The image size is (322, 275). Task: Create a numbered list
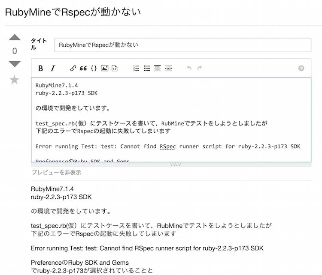(136, 68)
